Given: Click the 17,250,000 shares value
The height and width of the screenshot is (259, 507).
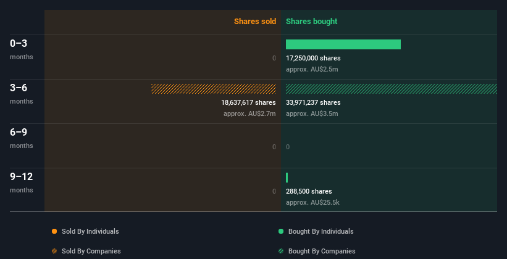Looking at the screenshot, I should [313, 58].
